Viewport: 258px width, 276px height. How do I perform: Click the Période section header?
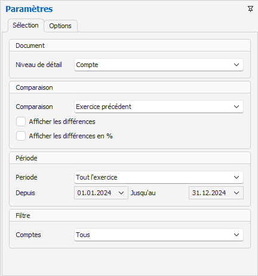[x=130, y=158]
